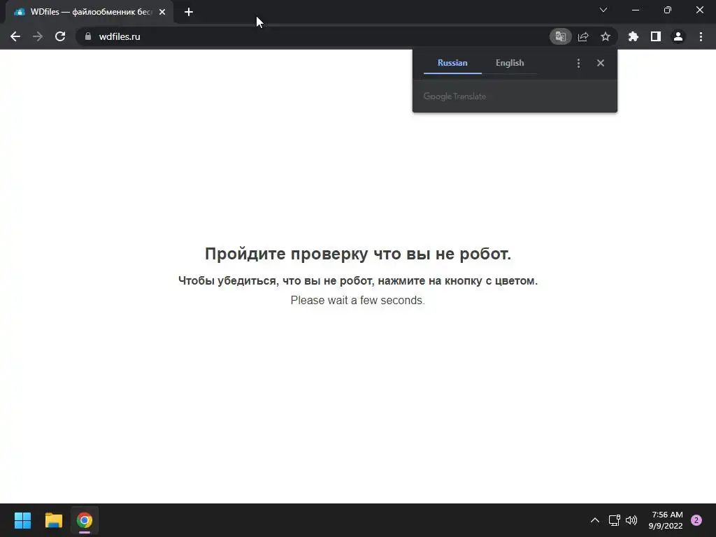Go back to the previous page

[15, 36]
